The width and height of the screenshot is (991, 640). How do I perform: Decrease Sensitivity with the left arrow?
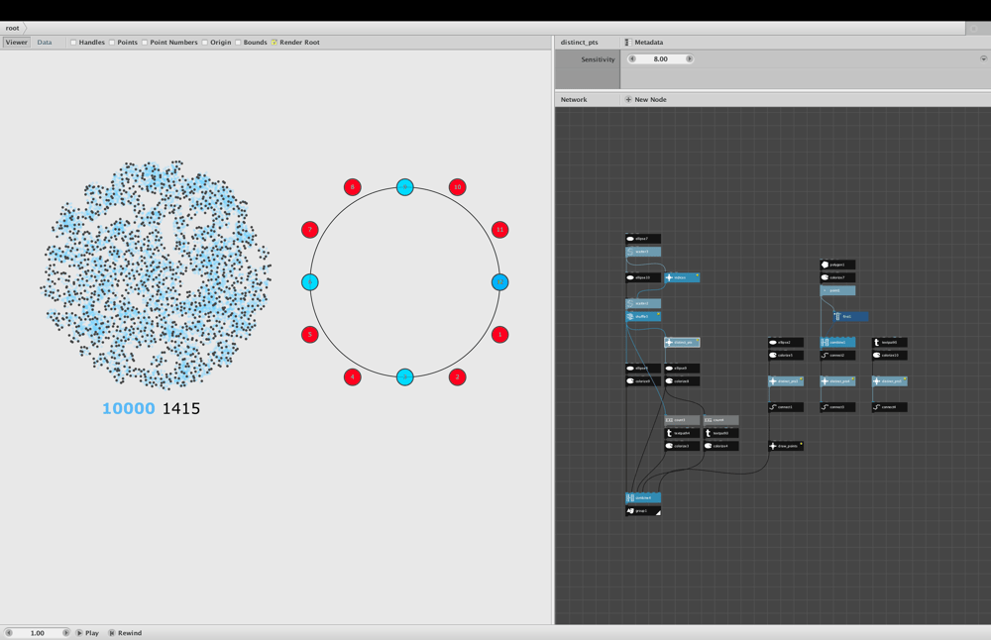coord(632,58)
